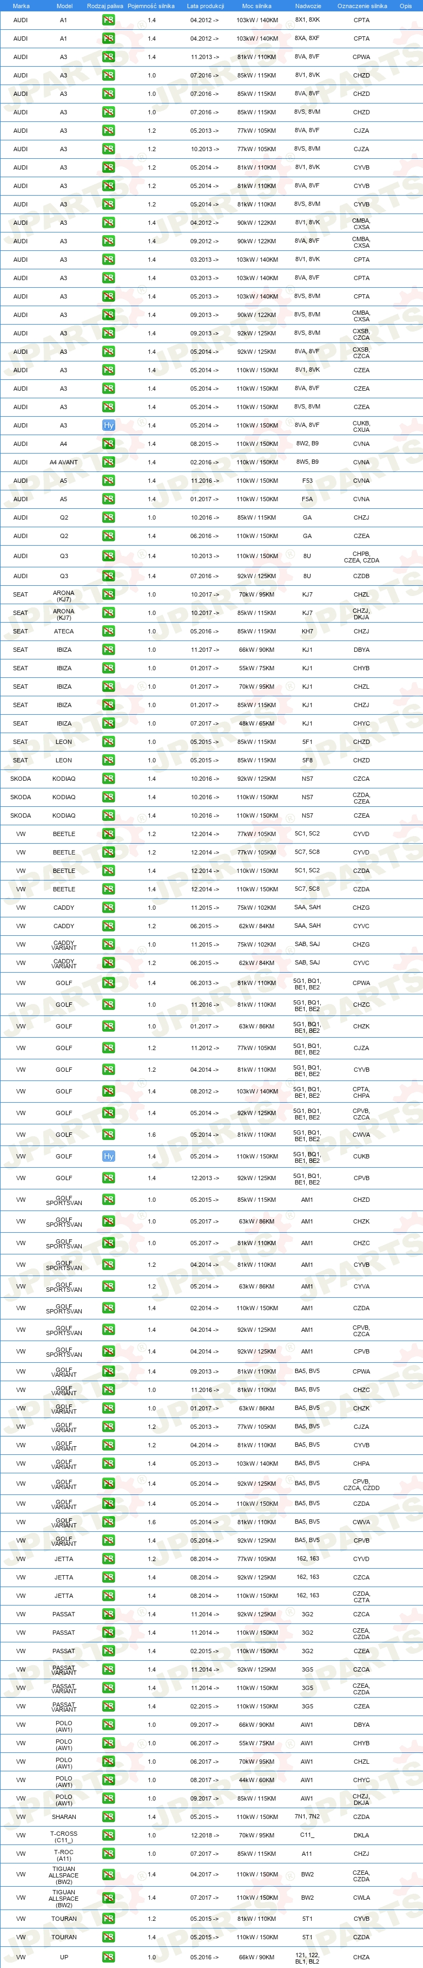Image resolution: width=423 pixels, height=1968 pixels.
Task: Click the fuel icon in the VW UP row
Action: point(109,1957)
